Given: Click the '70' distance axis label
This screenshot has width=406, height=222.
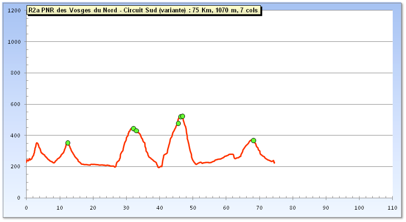Looking at the screenshot, I should click(259, 208).
